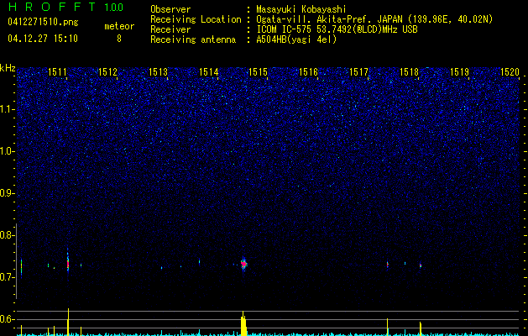
Task: Click the 0.9 kHz axis label
Action: pos(8,193)
